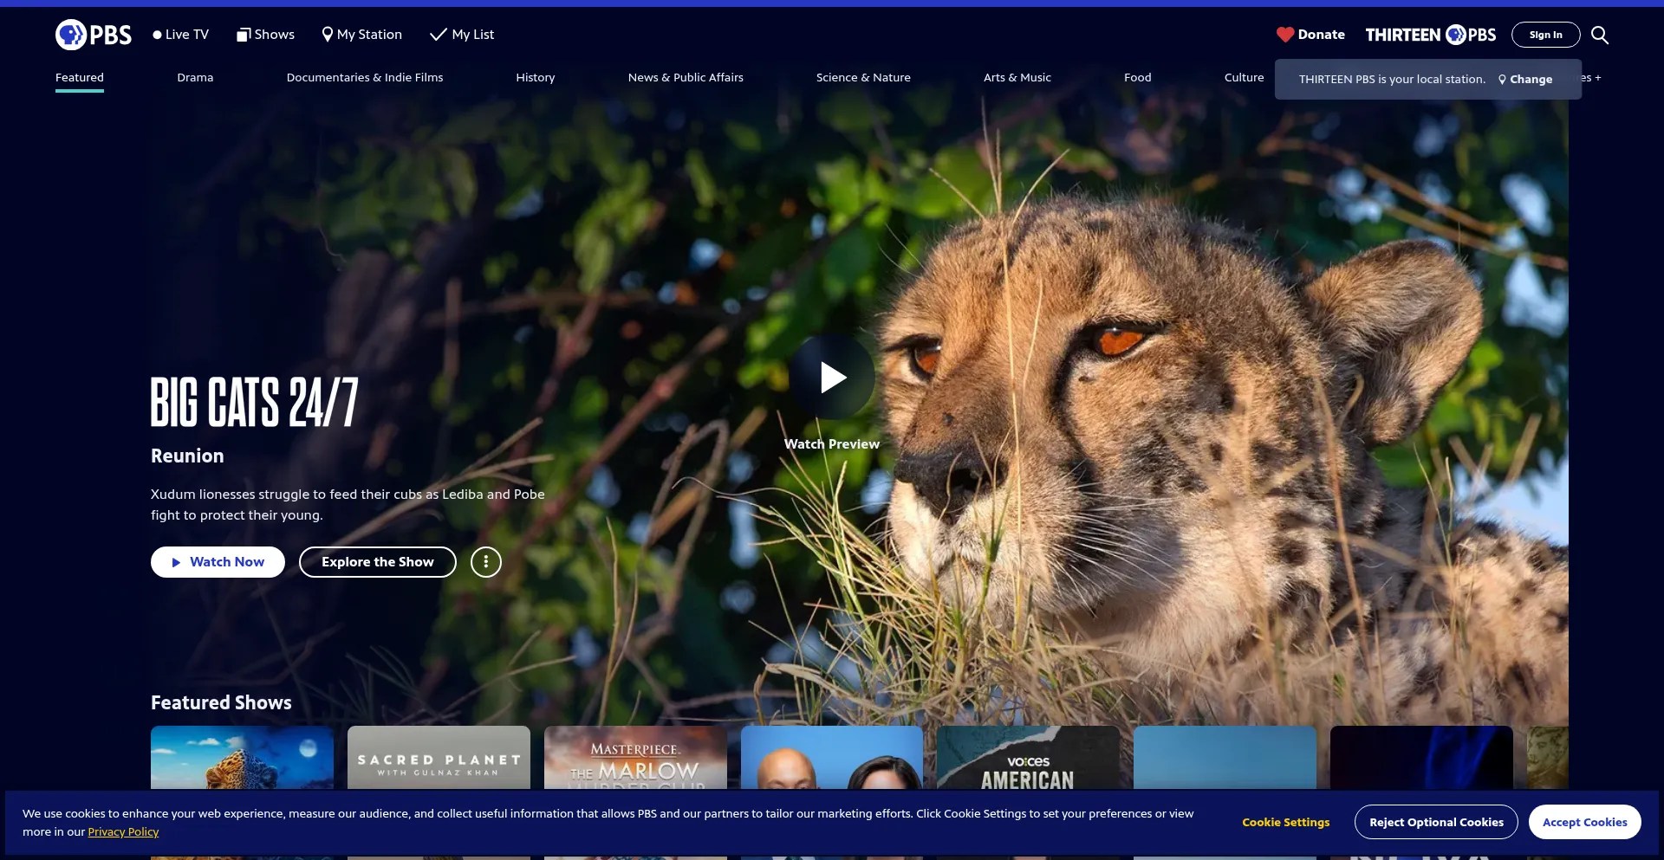The image size is (1664, 860).
Task: Open the Arts & Music tab
Action: (x=1017, y=78)
